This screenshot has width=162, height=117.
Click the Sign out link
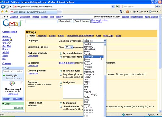click(154, 17)
